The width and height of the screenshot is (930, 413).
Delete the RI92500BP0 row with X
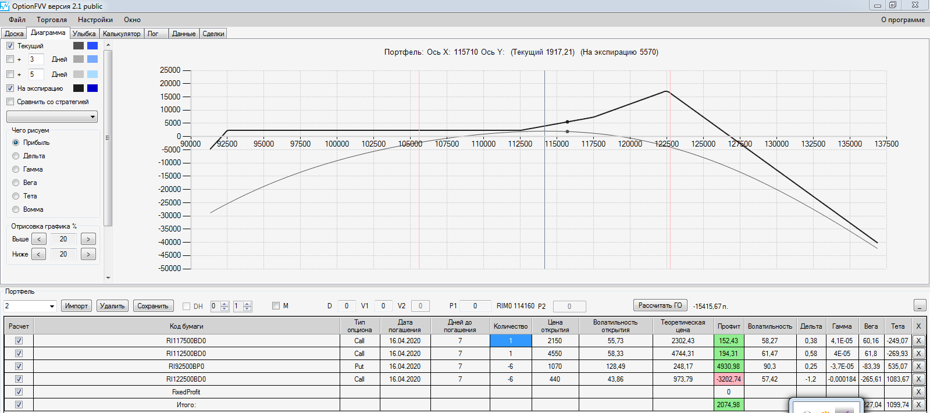coord(918,366)
